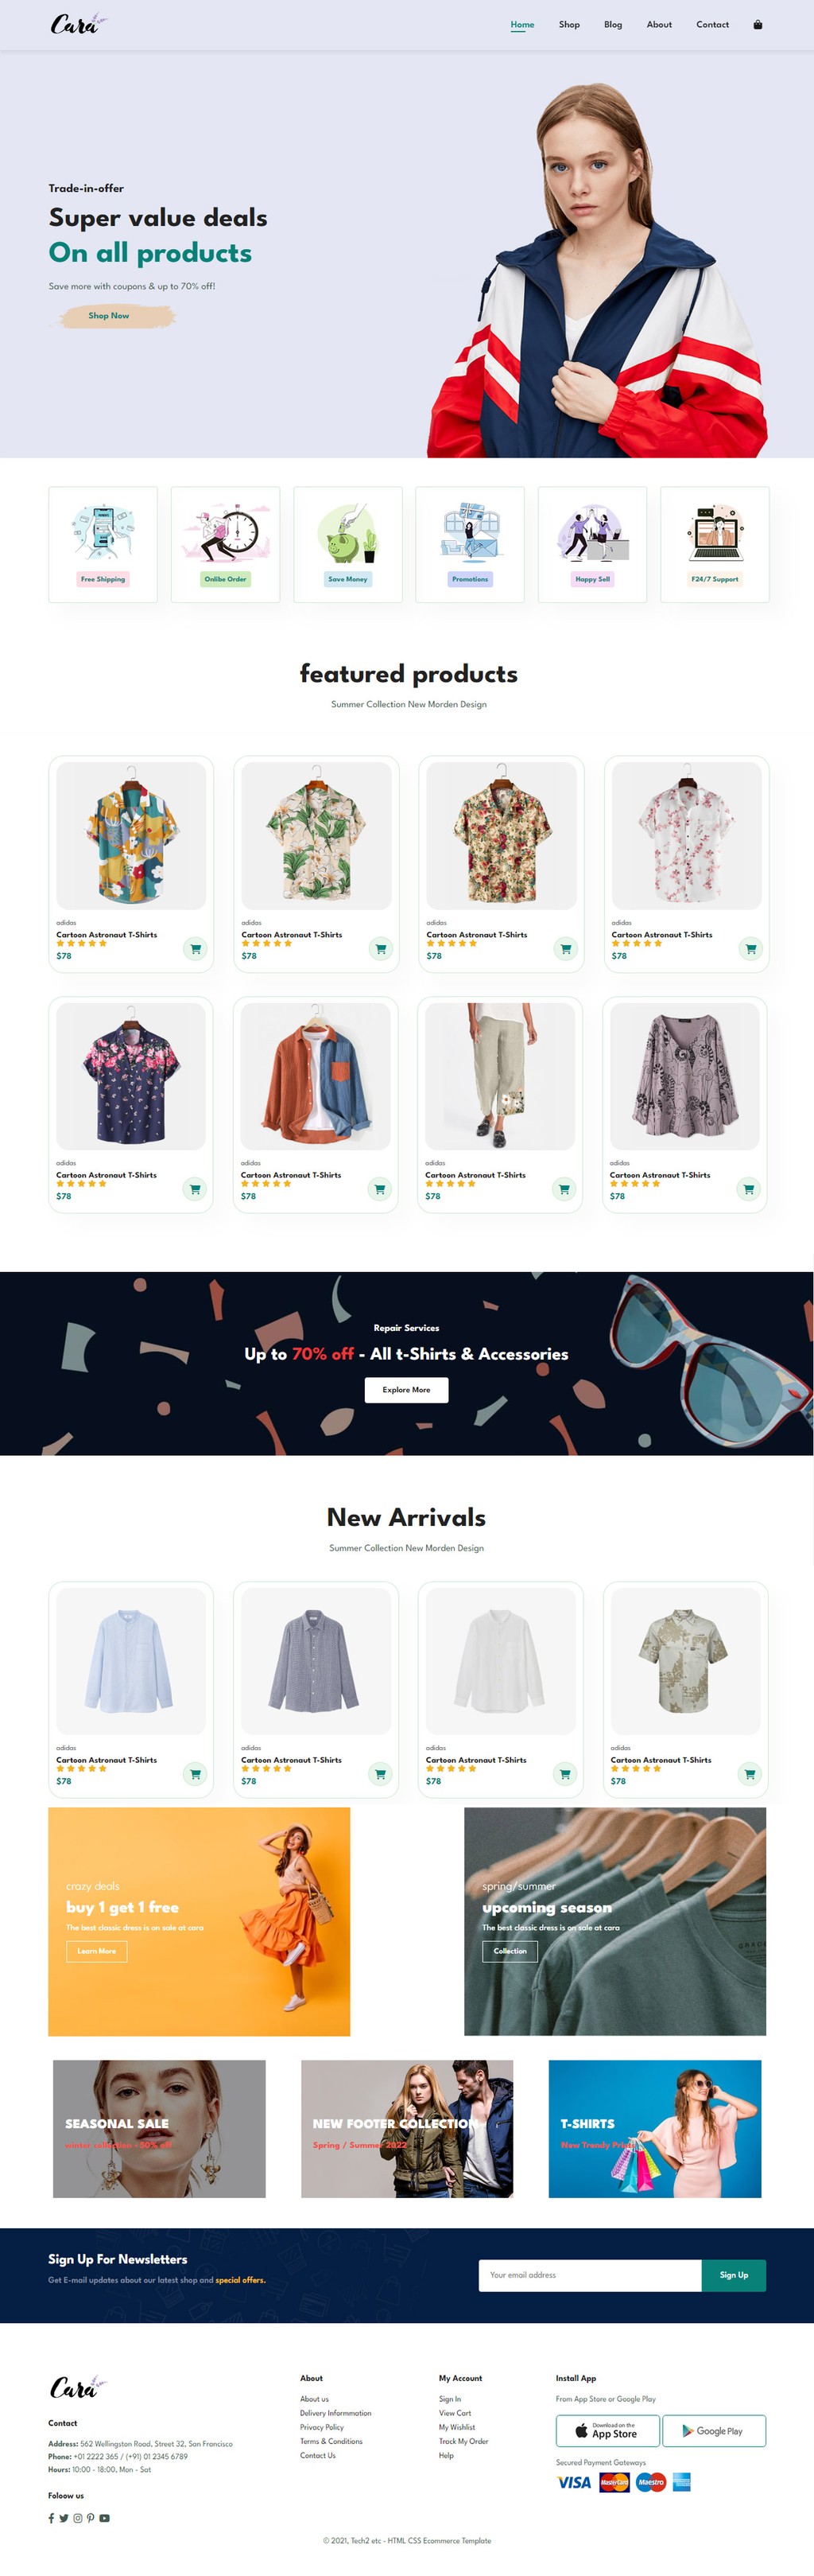Click cart icon on the linen pants product
This screenshot has height=2576, width=814.
click(564, 1189)
